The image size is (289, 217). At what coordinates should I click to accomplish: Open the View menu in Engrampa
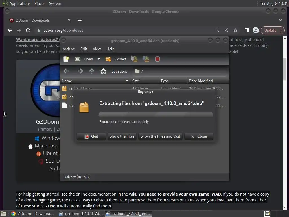(x=97, y=49)
